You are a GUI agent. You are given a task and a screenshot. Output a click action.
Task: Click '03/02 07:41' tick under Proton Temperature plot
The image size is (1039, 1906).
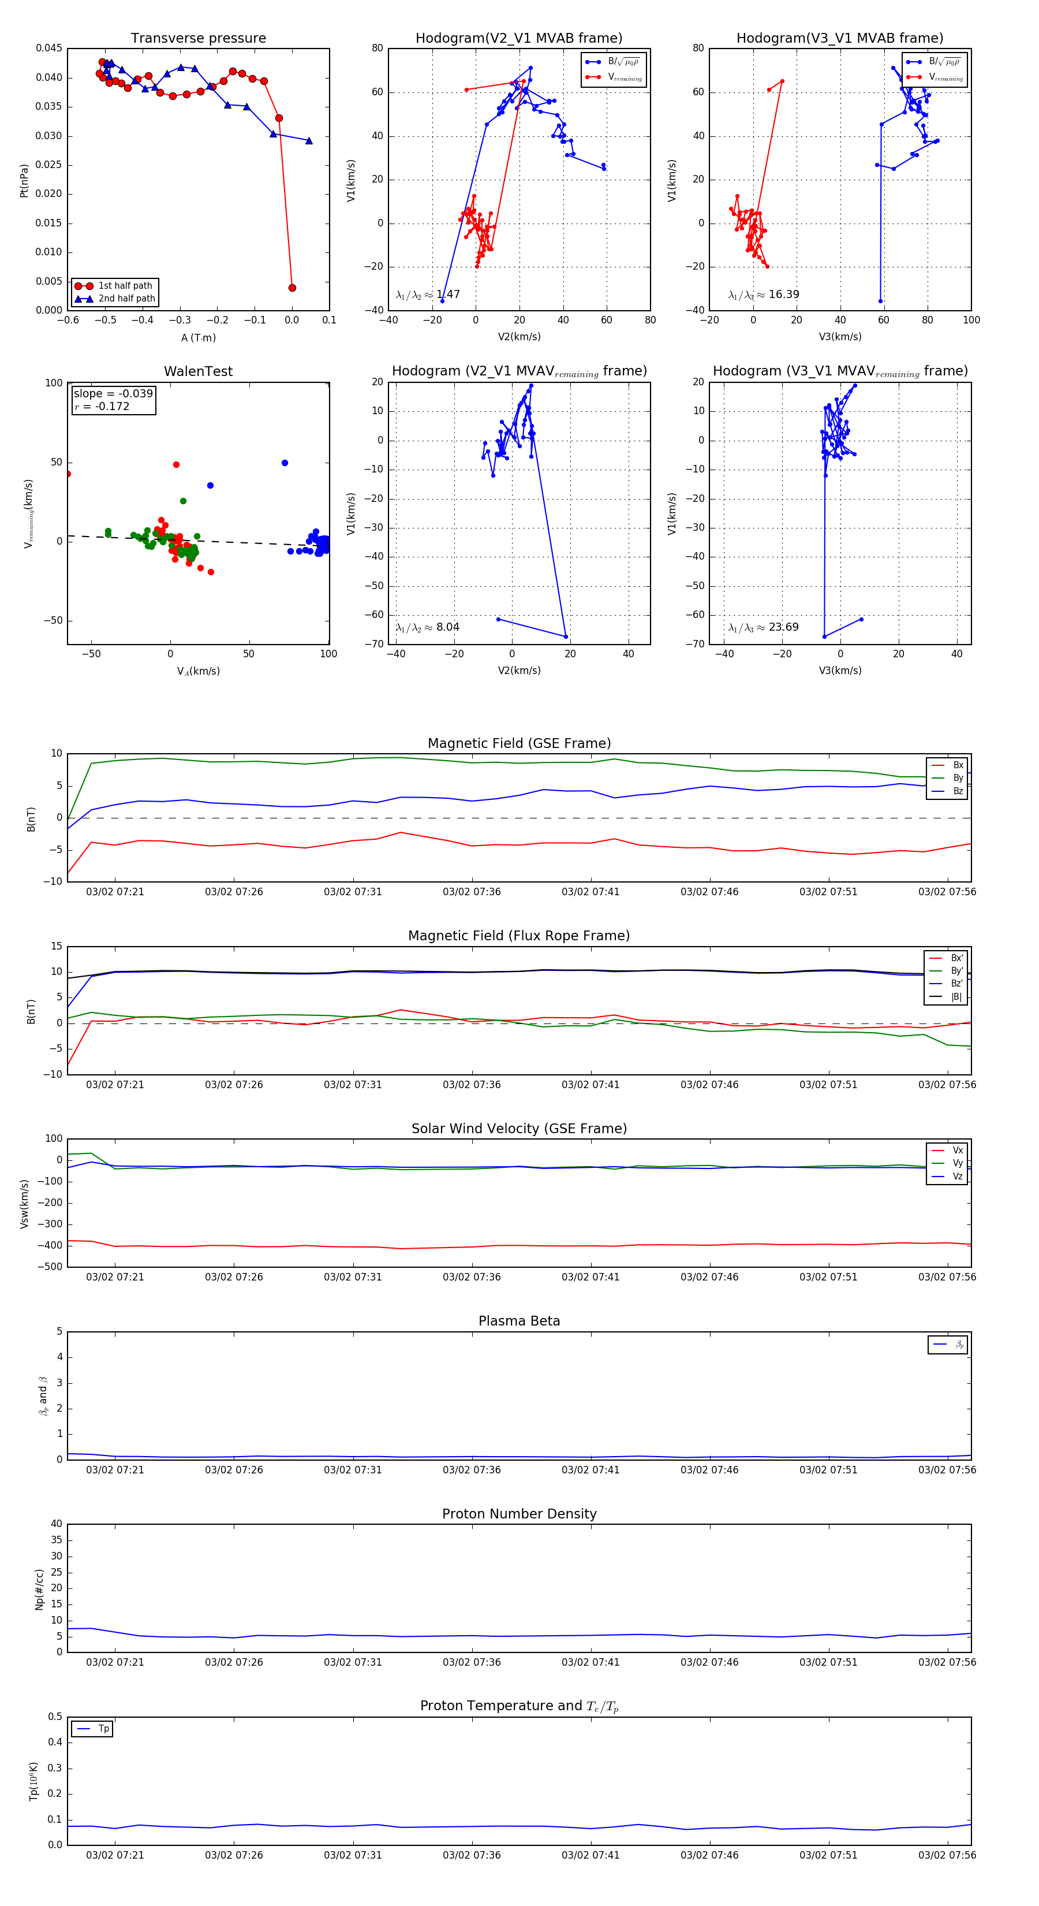coord(591,1855)
